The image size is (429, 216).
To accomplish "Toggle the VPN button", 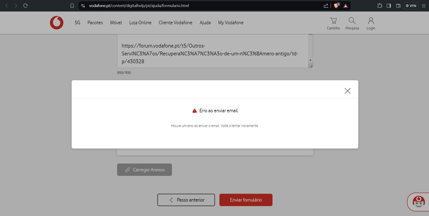I will pyautogui.click(x=411, y=6).
